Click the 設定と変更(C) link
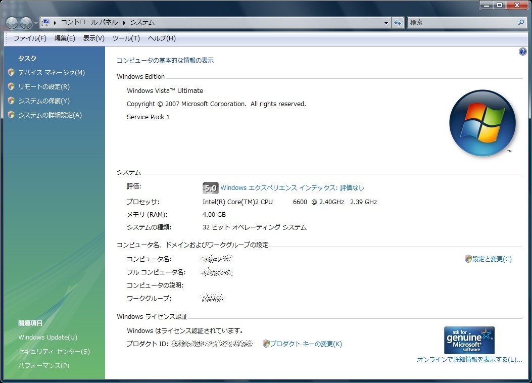The height and width of the screenshot is (383, 532). coord(492,259)
